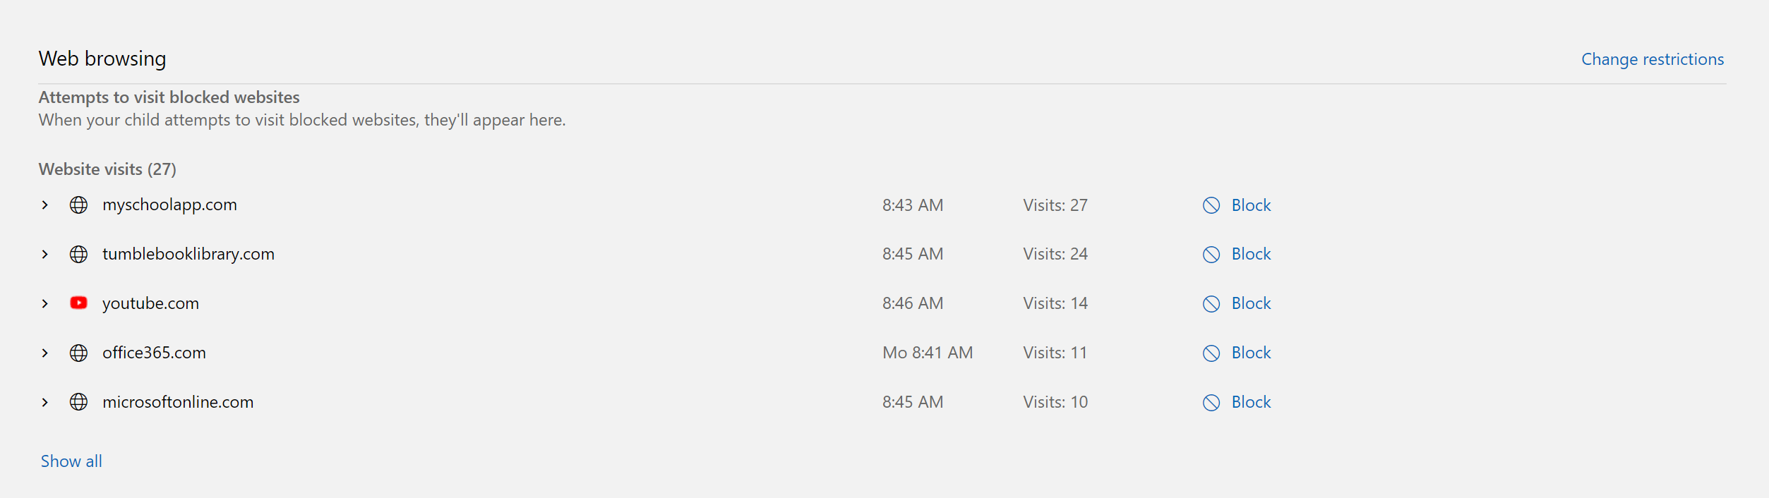Show all website visits
Screen dimensions: 1769x498
coord(71,461)
